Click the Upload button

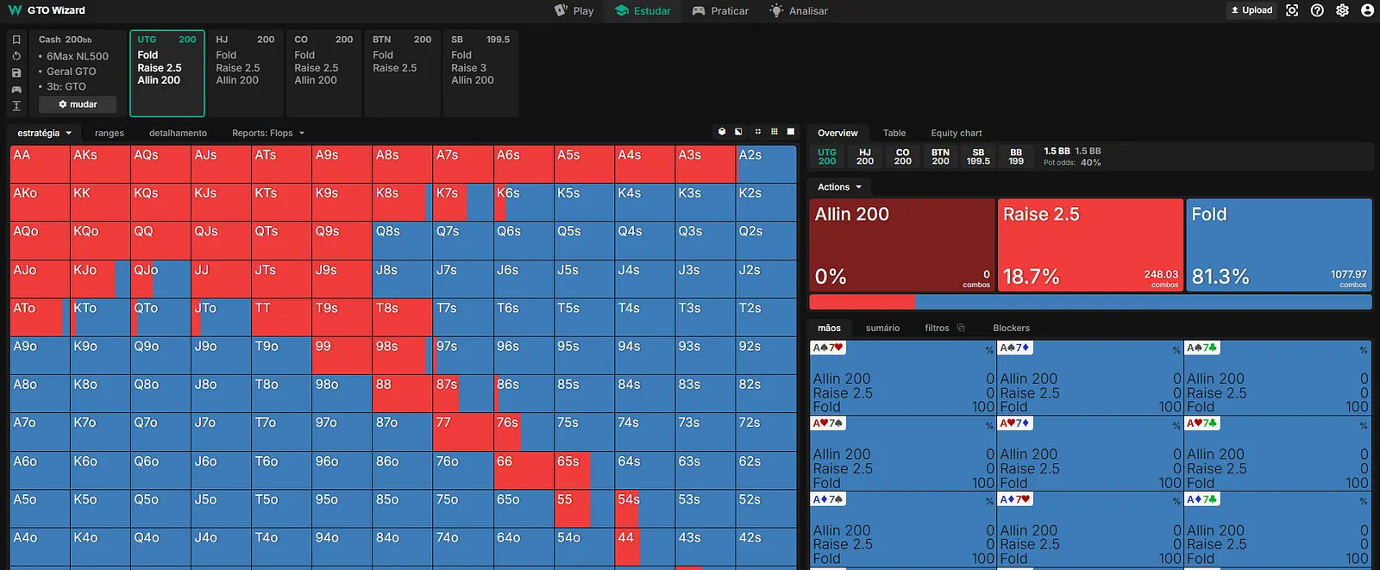click(x=1251, y=10)
